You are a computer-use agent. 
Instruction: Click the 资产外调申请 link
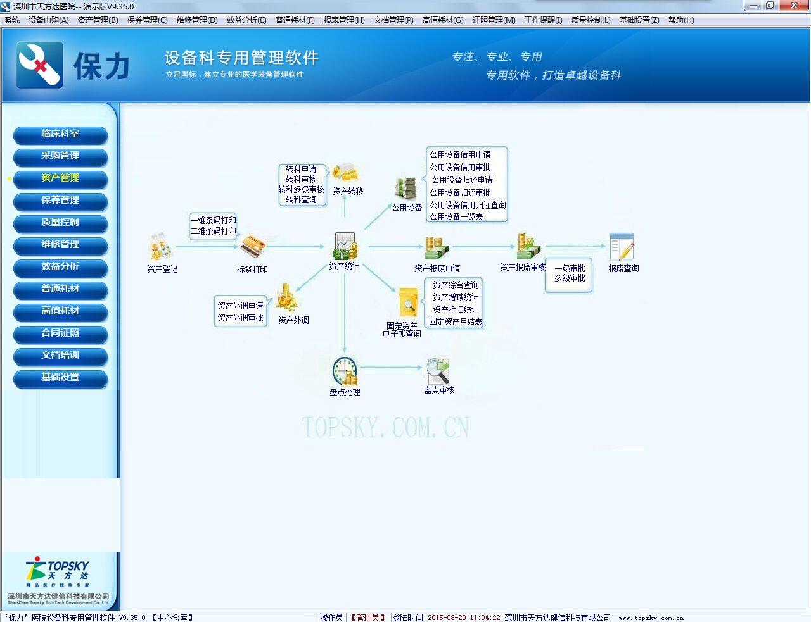[x=240, y=306]
